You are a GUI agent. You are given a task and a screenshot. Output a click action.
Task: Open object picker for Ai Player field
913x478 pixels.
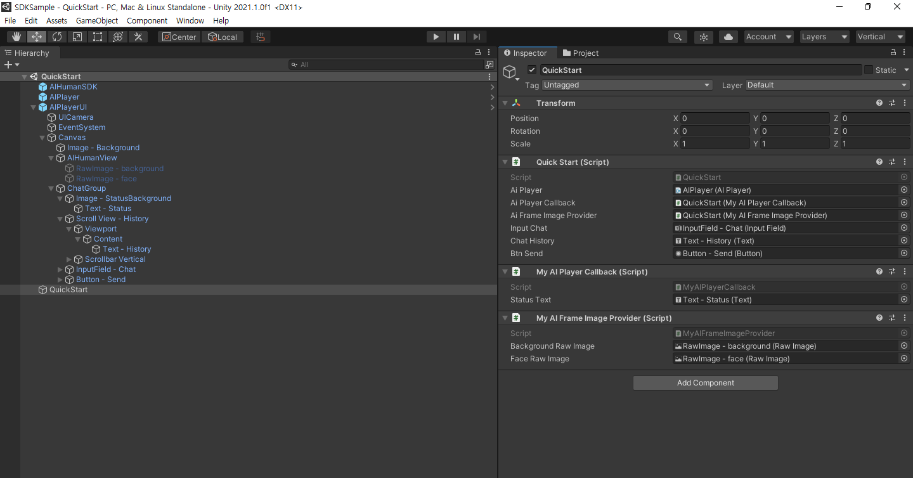[904, 190]
